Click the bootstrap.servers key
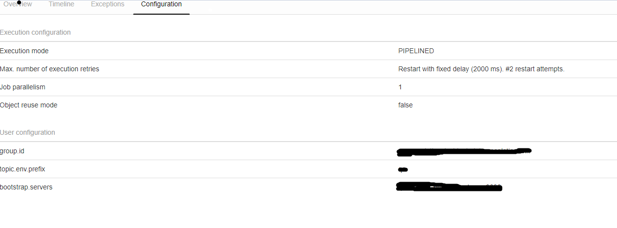The width and height of the screenshot is (617, 228). pos(26,187)
